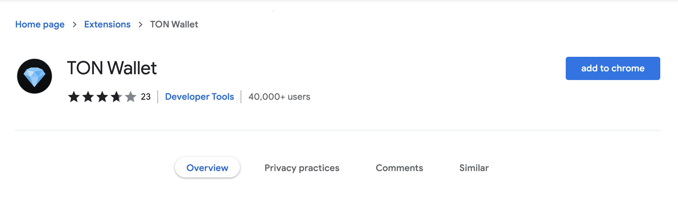Click the TON Wallet breadcrumb text

coord(174,25)
